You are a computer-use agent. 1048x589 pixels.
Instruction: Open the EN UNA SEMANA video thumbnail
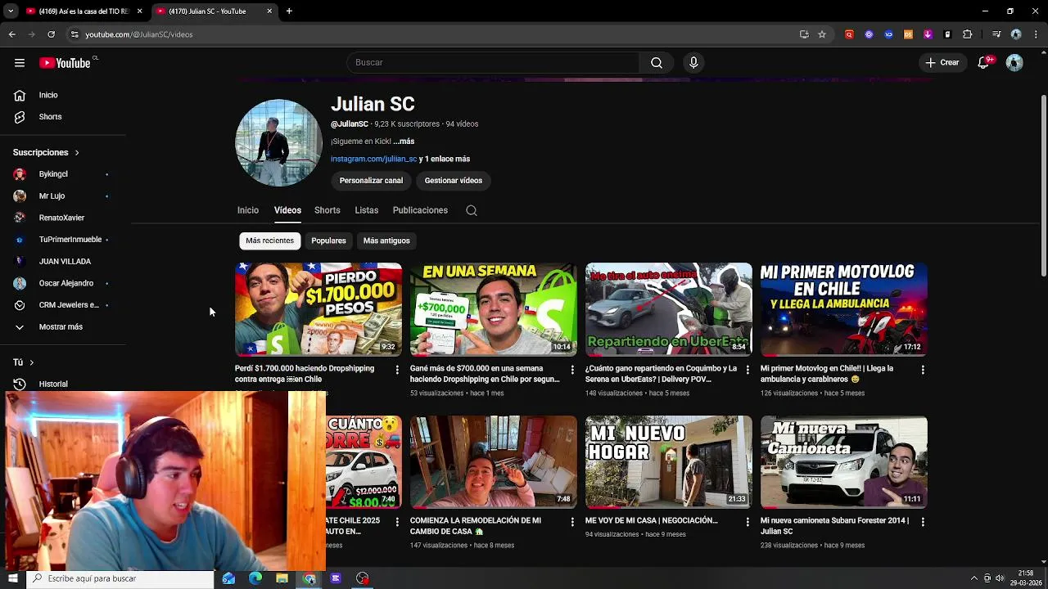click(x=493, y=309)
